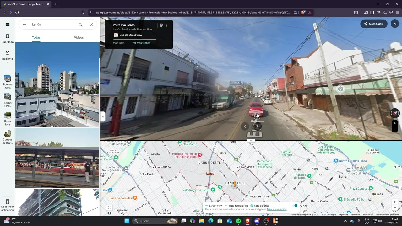This screenshot has width=402, height=226.
Task: Open the Escobar & Pilar recent shortcut
Action: [x=8, y=100]
